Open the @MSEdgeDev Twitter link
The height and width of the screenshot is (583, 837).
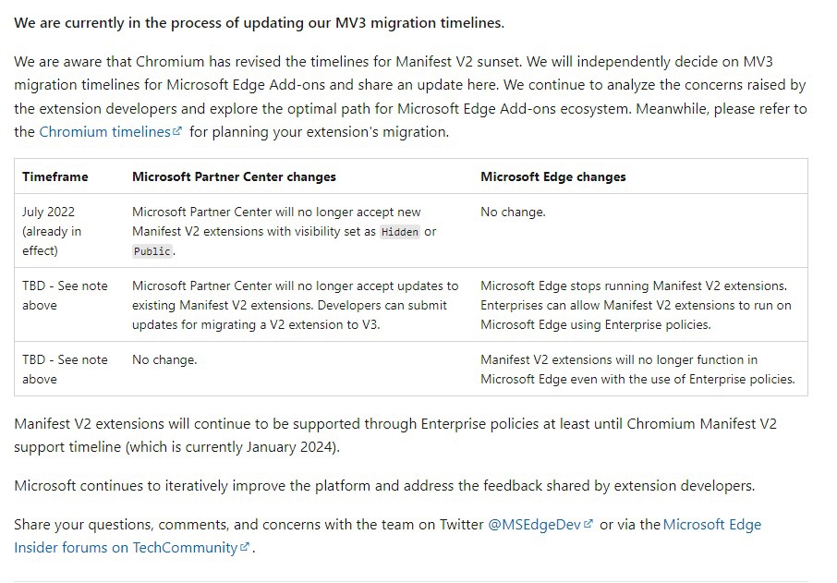coord(535,524)
